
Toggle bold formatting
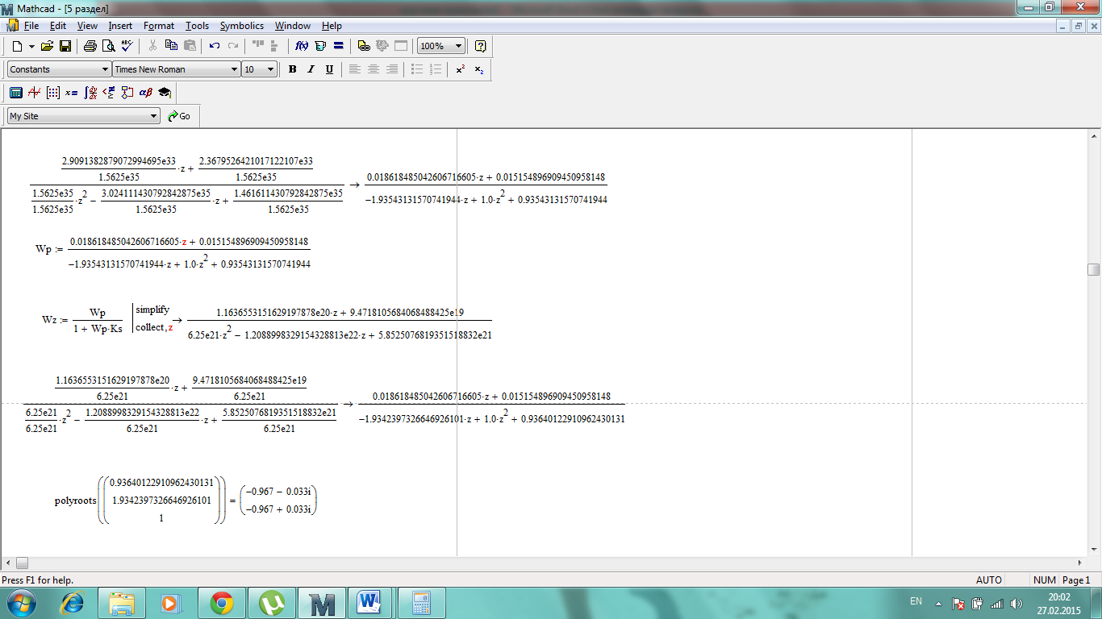point(292,69)
